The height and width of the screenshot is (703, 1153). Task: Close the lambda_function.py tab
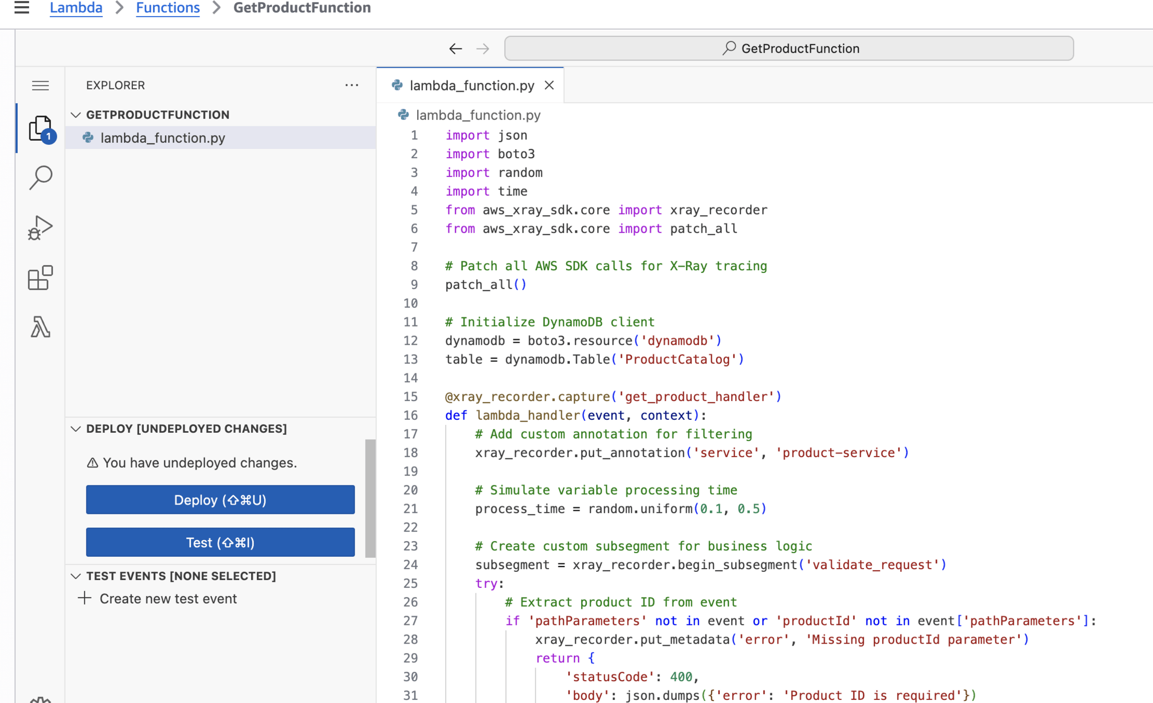pyautogui.click(x=549, y=85)
